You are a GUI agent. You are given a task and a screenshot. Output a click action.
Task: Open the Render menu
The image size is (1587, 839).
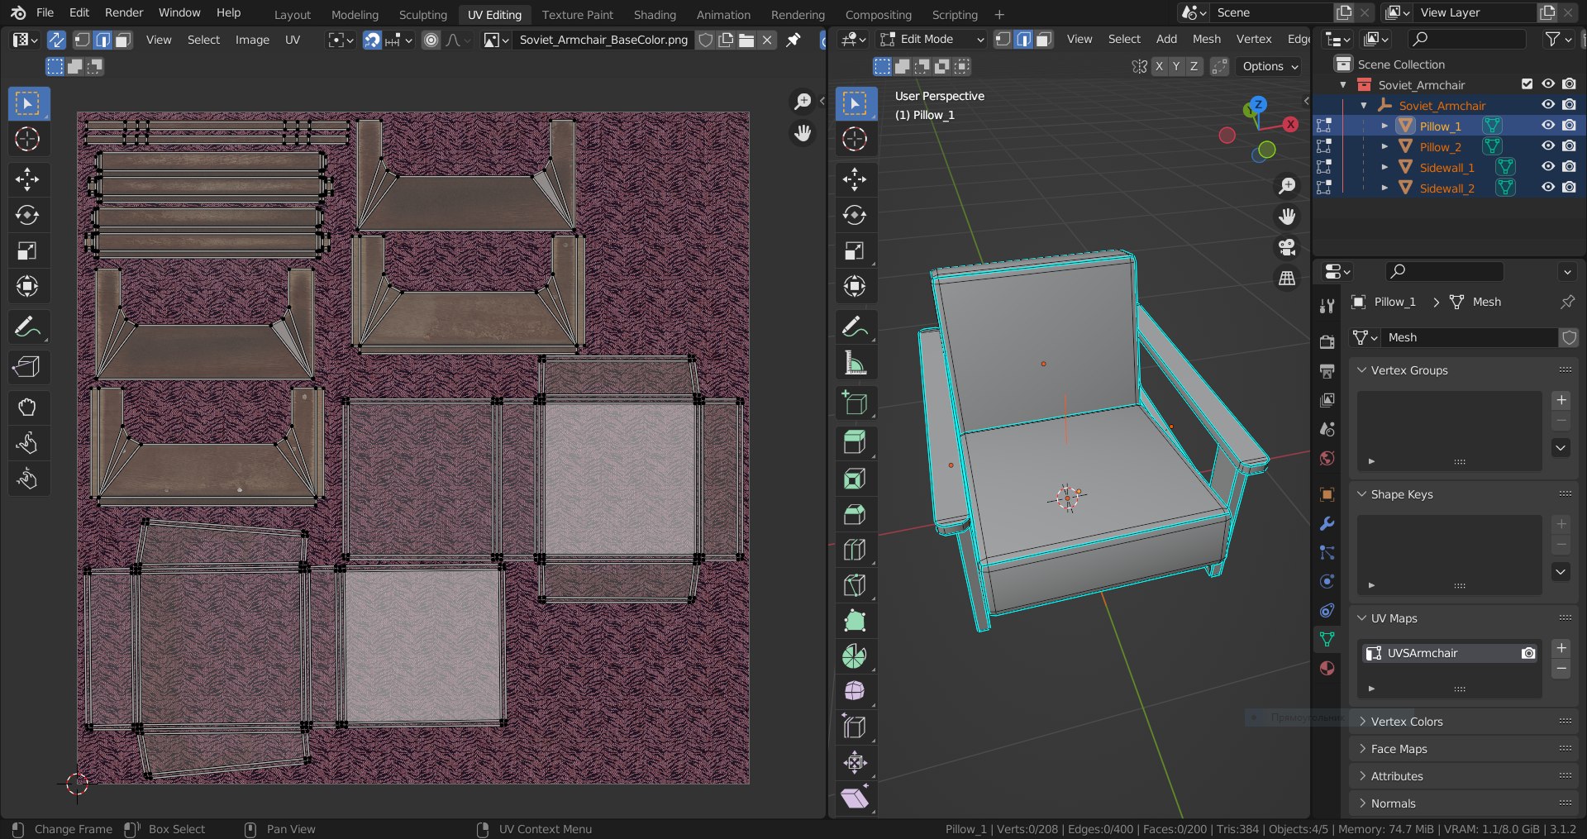coord(124,12)
